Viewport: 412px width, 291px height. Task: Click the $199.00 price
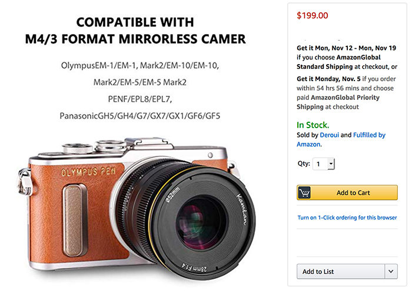click(313, 15)
